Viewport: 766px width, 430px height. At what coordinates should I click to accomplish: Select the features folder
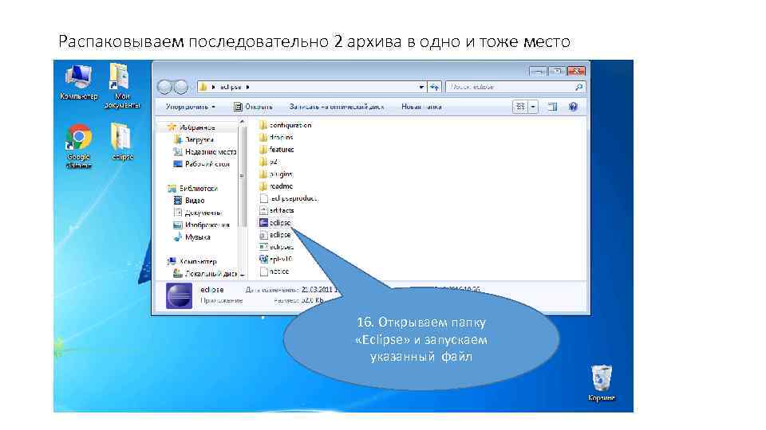click(277, 150)
